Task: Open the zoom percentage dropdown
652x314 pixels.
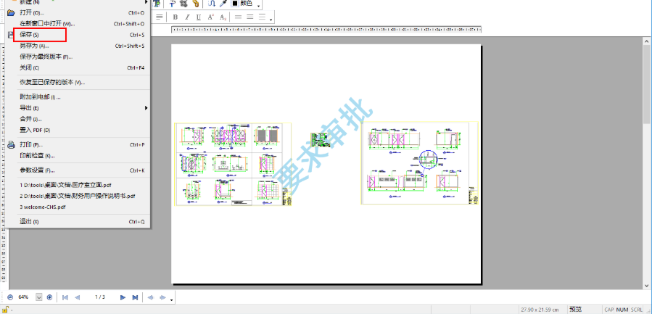Action: click(40, 297)
